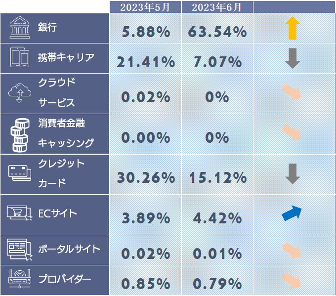The width and height of the screenshot is (336, 296).
Task: Click the cloud service icon
Action: point(20,92)
